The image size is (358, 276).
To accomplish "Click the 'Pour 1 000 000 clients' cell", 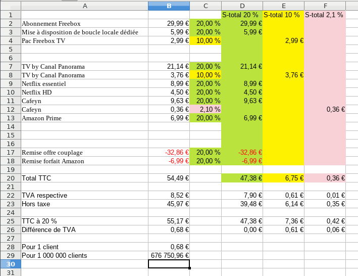I will tap(84, 255).
